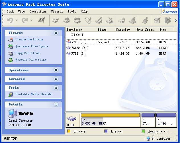Open the Operations menu
This screenshot has height=143, width=180.
[x=38, y=12]
